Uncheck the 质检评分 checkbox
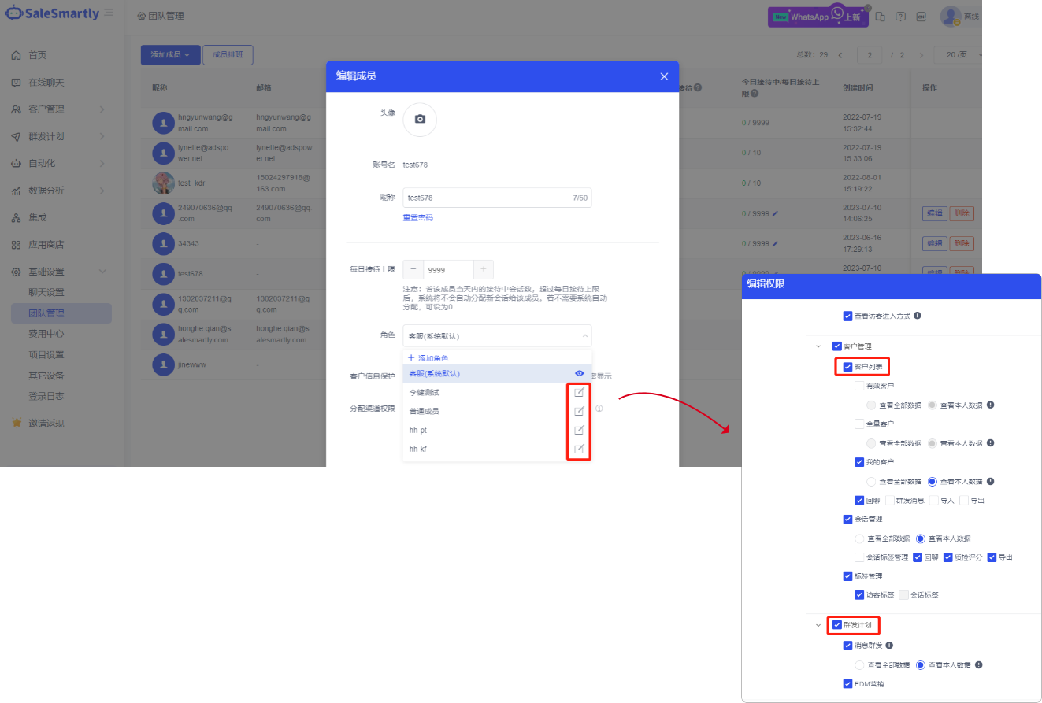Viewport: 1042px width, 703px height. pyautogui.click(x=948, y=557)
